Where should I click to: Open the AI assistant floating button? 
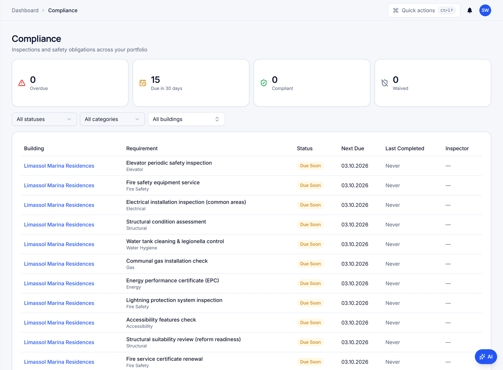coord(486,357)
